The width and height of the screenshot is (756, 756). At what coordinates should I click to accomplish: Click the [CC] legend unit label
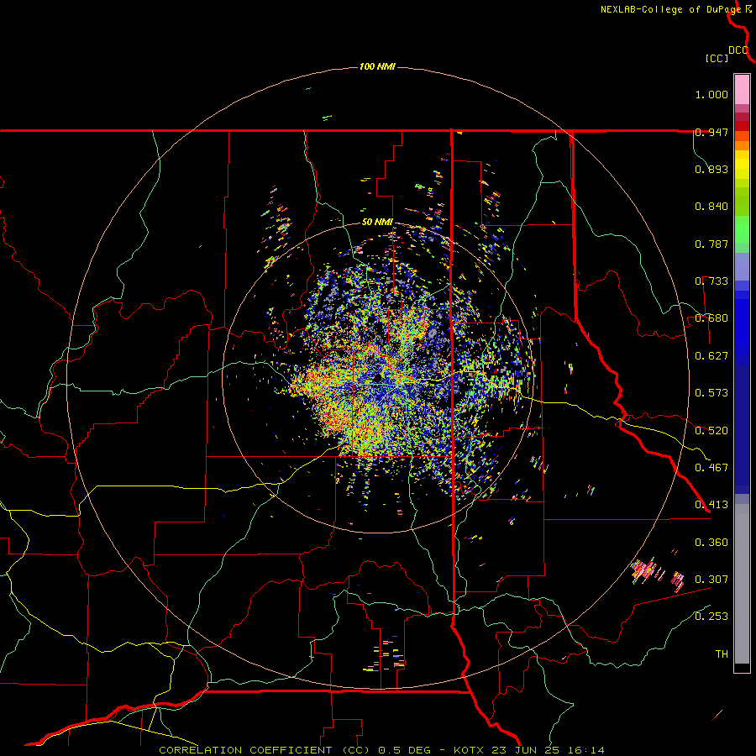click(x=717, y=58)
